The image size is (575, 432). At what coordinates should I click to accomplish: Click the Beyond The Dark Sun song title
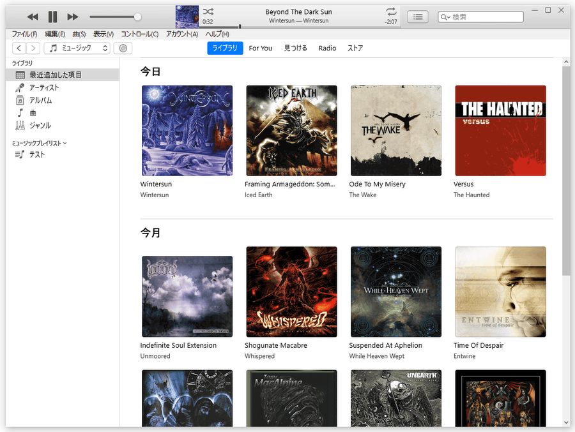tap(298, 12)
